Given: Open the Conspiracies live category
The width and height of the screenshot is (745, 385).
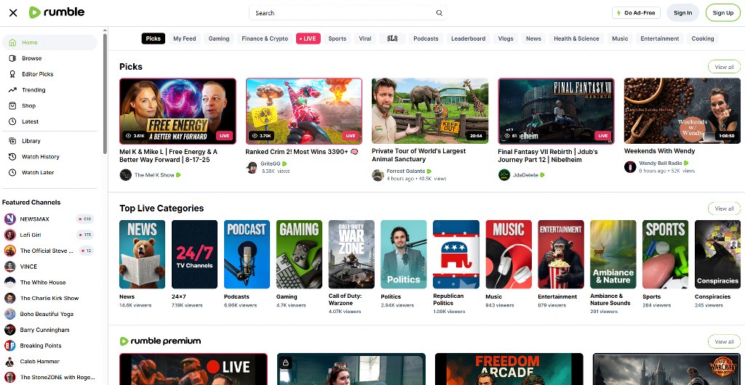Looking at the screenshot, I should (x=717, y=255).
